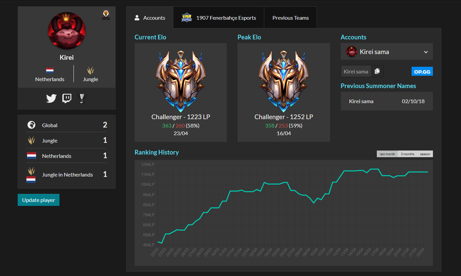Click the Ranking History heading
461x276 pixels.
coord(157,152)
